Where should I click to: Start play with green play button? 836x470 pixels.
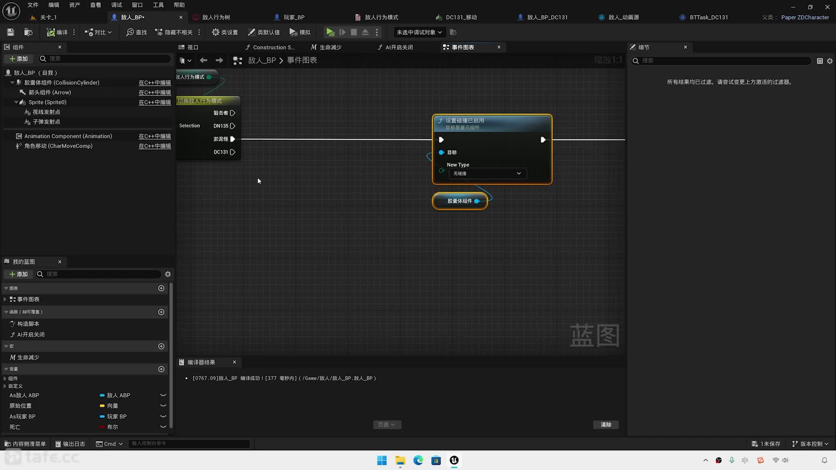pos(330,32)
